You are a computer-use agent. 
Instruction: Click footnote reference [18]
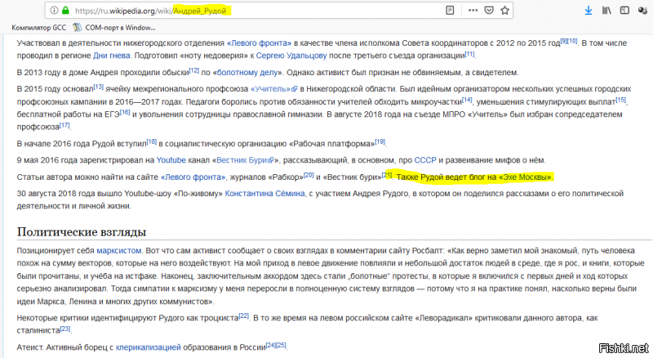pos(152,142)
